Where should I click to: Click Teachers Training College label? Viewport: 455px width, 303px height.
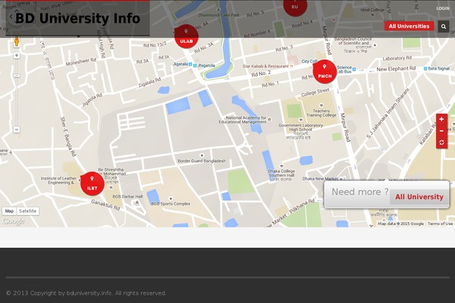322,113
